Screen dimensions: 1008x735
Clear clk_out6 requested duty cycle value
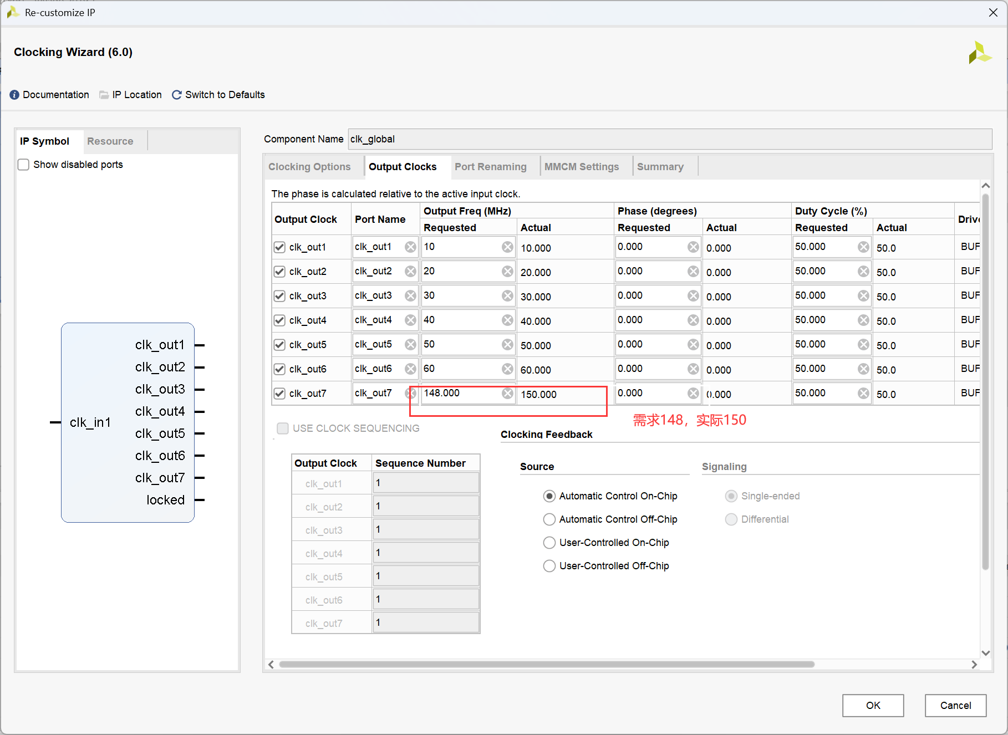tap(863, 369)
